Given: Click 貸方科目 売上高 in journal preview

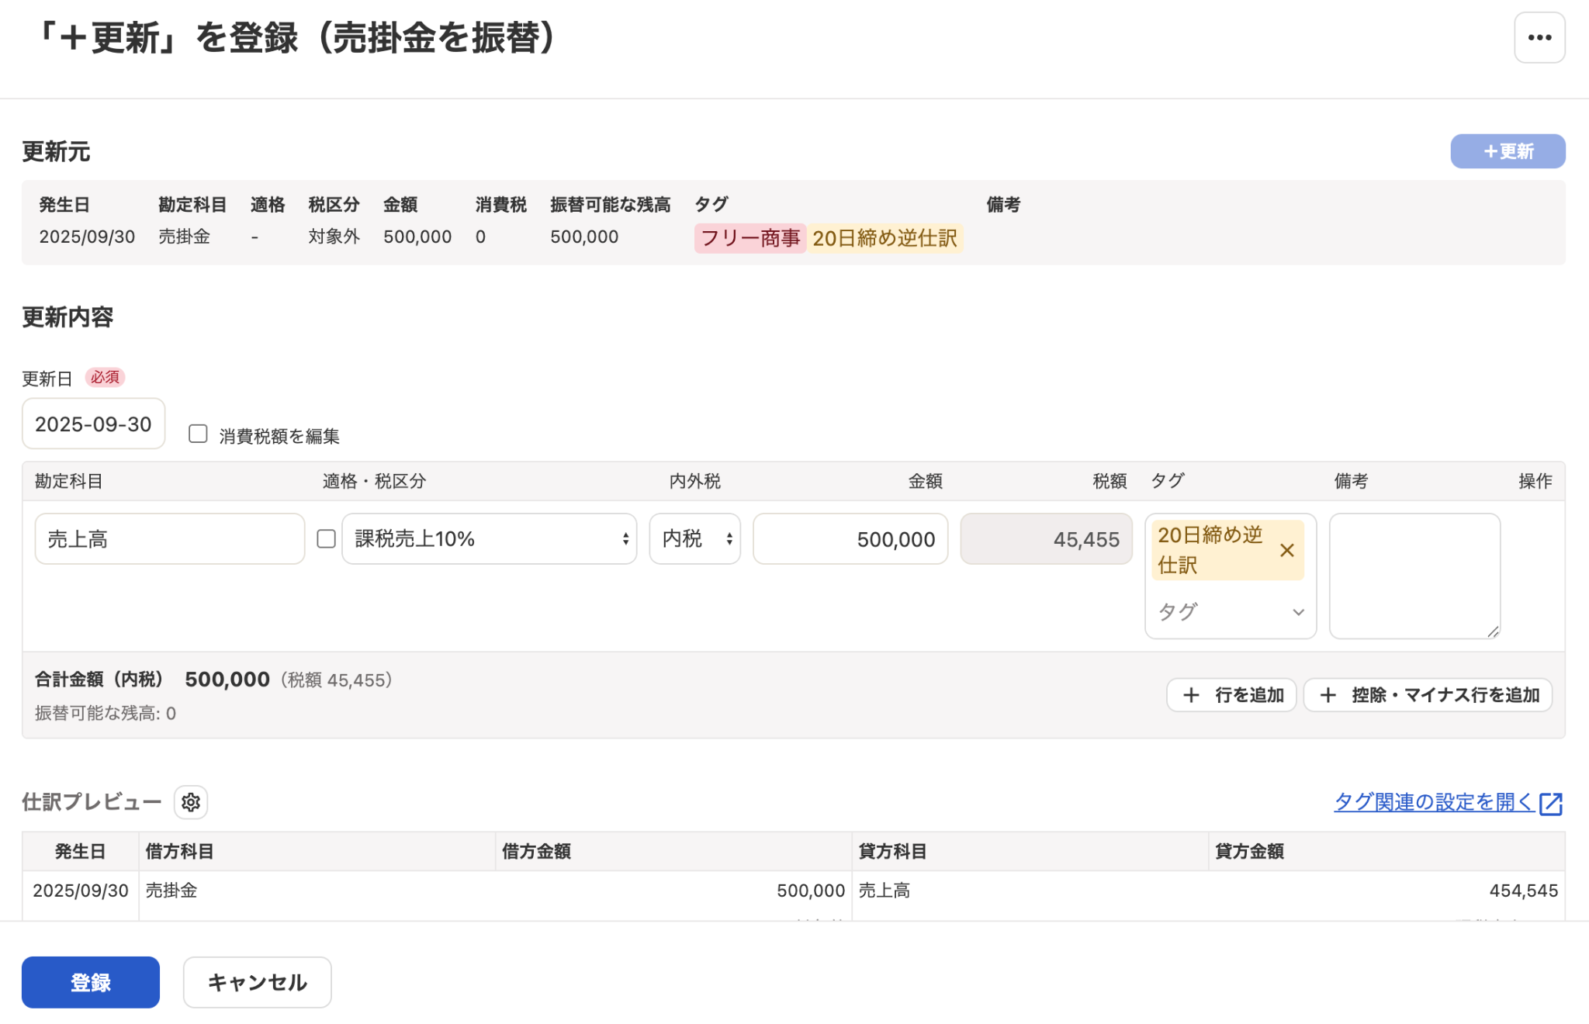Looking at the screenshot, I should click(885, 891).
